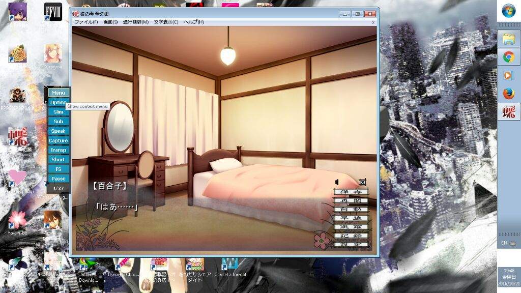Hide the game text window with X icon

[362, 182]
